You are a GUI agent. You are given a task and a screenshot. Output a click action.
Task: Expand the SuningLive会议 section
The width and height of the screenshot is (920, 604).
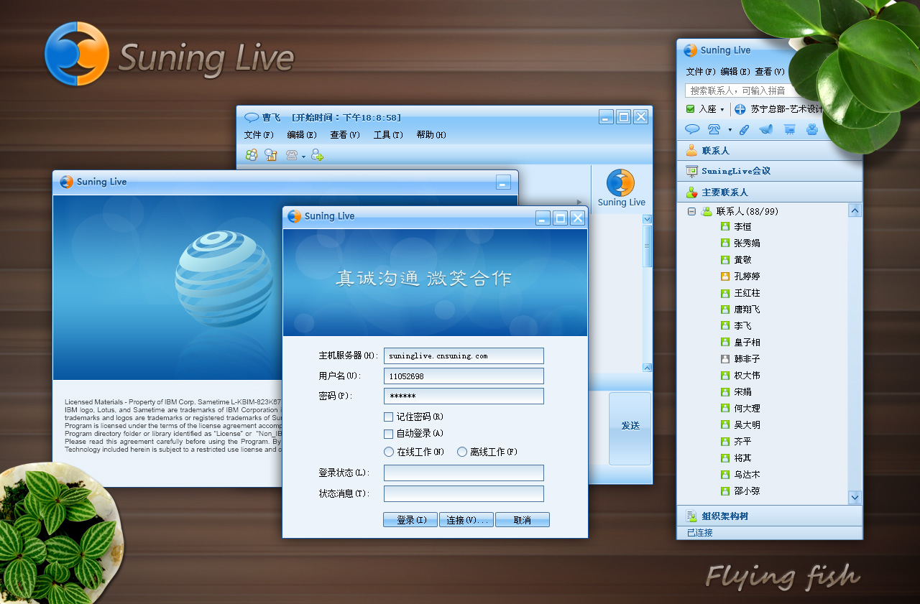[769, 171]
